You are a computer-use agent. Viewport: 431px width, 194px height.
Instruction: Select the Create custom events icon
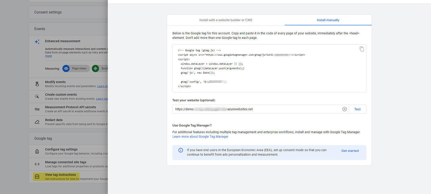37,96
